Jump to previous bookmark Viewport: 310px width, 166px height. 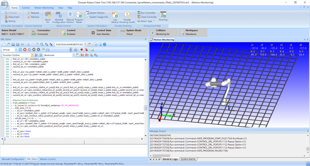point(87,55)
